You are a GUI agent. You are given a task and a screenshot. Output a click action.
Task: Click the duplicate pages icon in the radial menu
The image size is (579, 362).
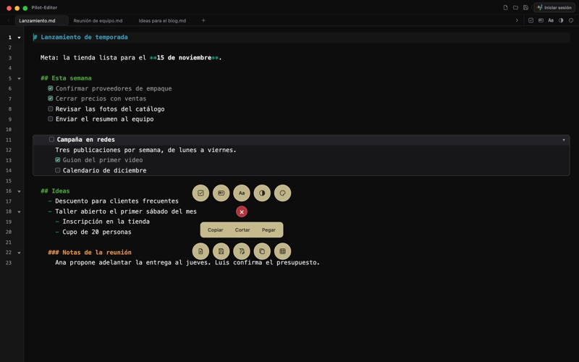(262, 251)
